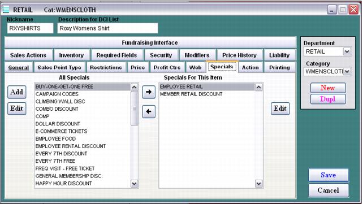
Task: Close the RETAIL window
Action: [x=353, y=10]
